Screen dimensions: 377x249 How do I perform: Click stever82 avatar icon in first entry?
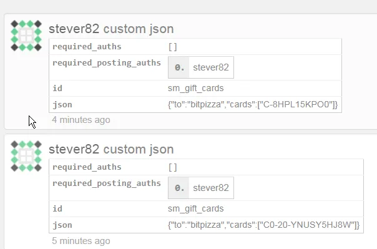[x=26, y=36]
